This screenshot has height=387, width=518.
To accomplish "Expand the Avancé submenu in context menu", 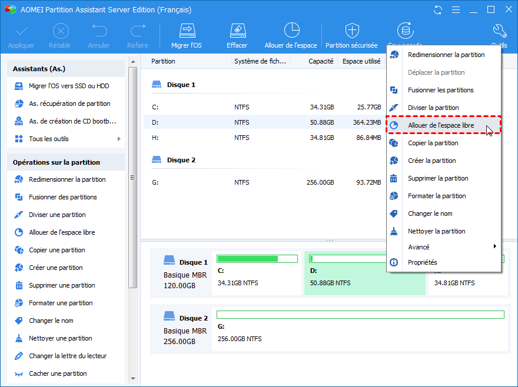I will 494,247.
